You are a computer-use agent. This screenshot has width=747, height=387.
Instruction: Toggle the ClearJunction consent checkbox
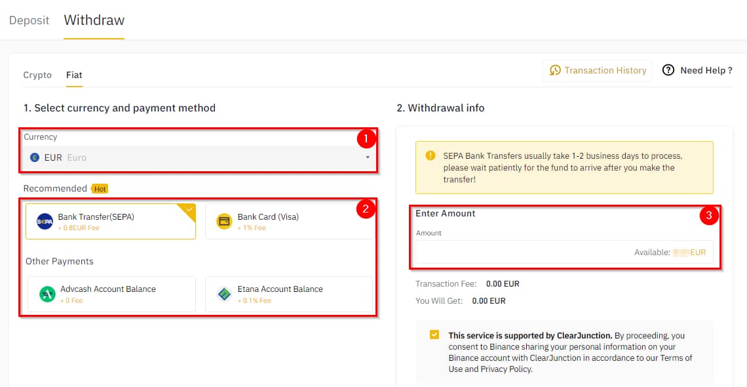click(434, 334)
